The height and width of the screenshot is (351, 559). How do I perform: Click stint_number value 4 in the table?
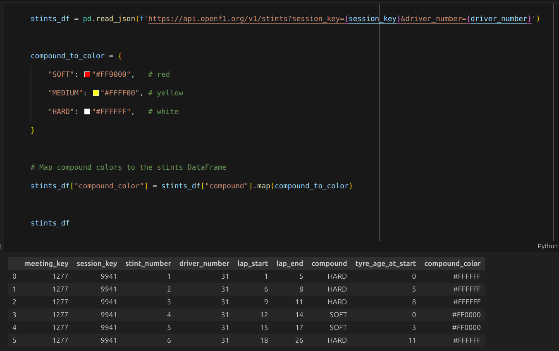(169, 315)
